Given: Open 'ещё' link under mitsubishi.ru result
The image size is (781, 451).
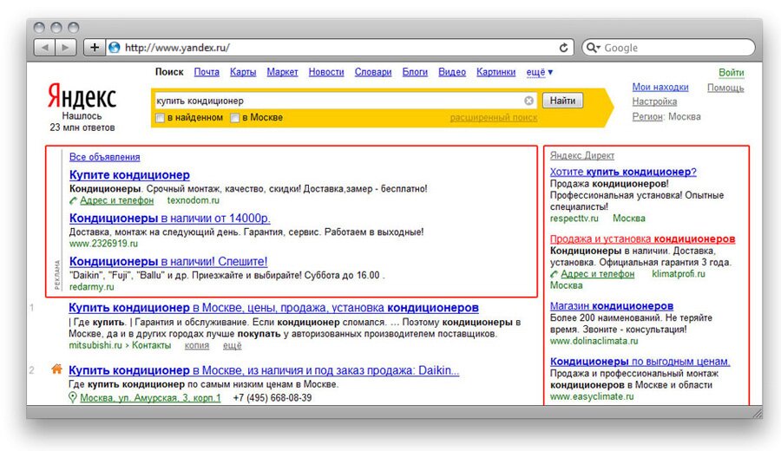Looking at the screenshot, I should pyautogui.click(x=232, y=345).
